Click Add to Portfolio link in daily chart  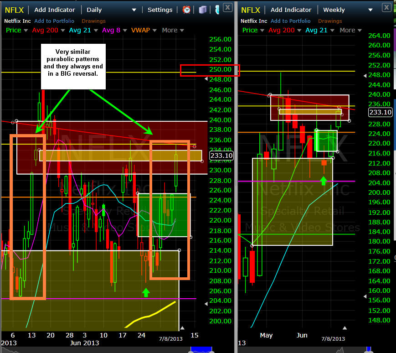[55, 21]
